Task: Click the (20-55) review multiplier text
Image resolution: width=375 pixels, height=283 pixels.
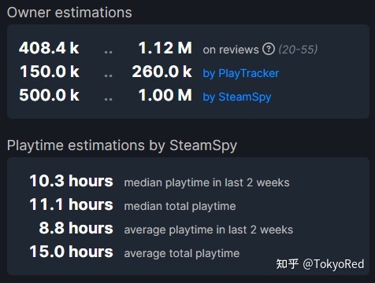Action: click(298, 50)
